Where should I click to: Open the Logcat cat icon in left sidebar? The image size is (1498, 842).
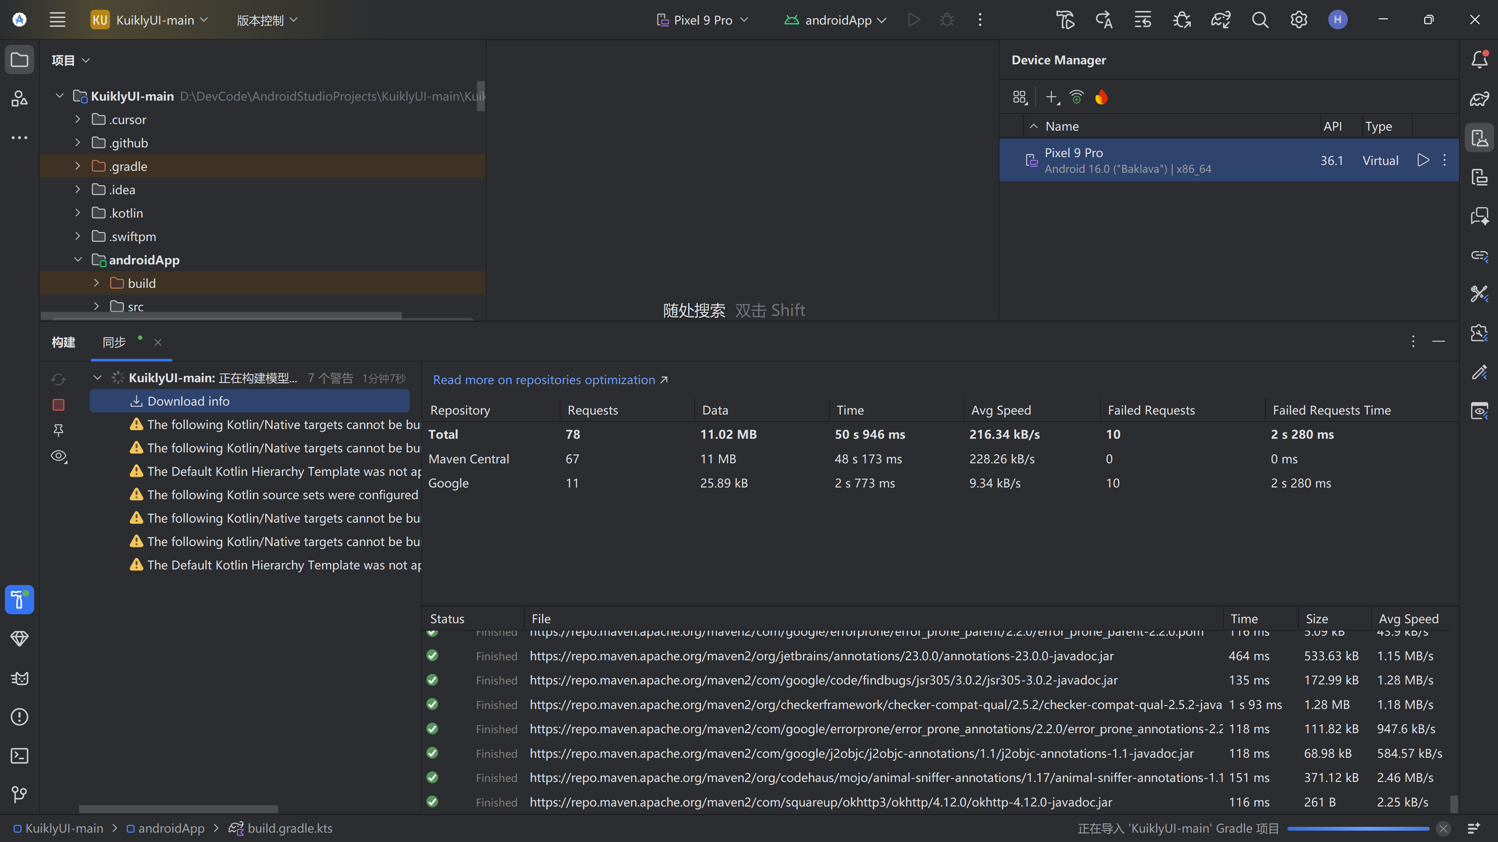click(19, 678)
